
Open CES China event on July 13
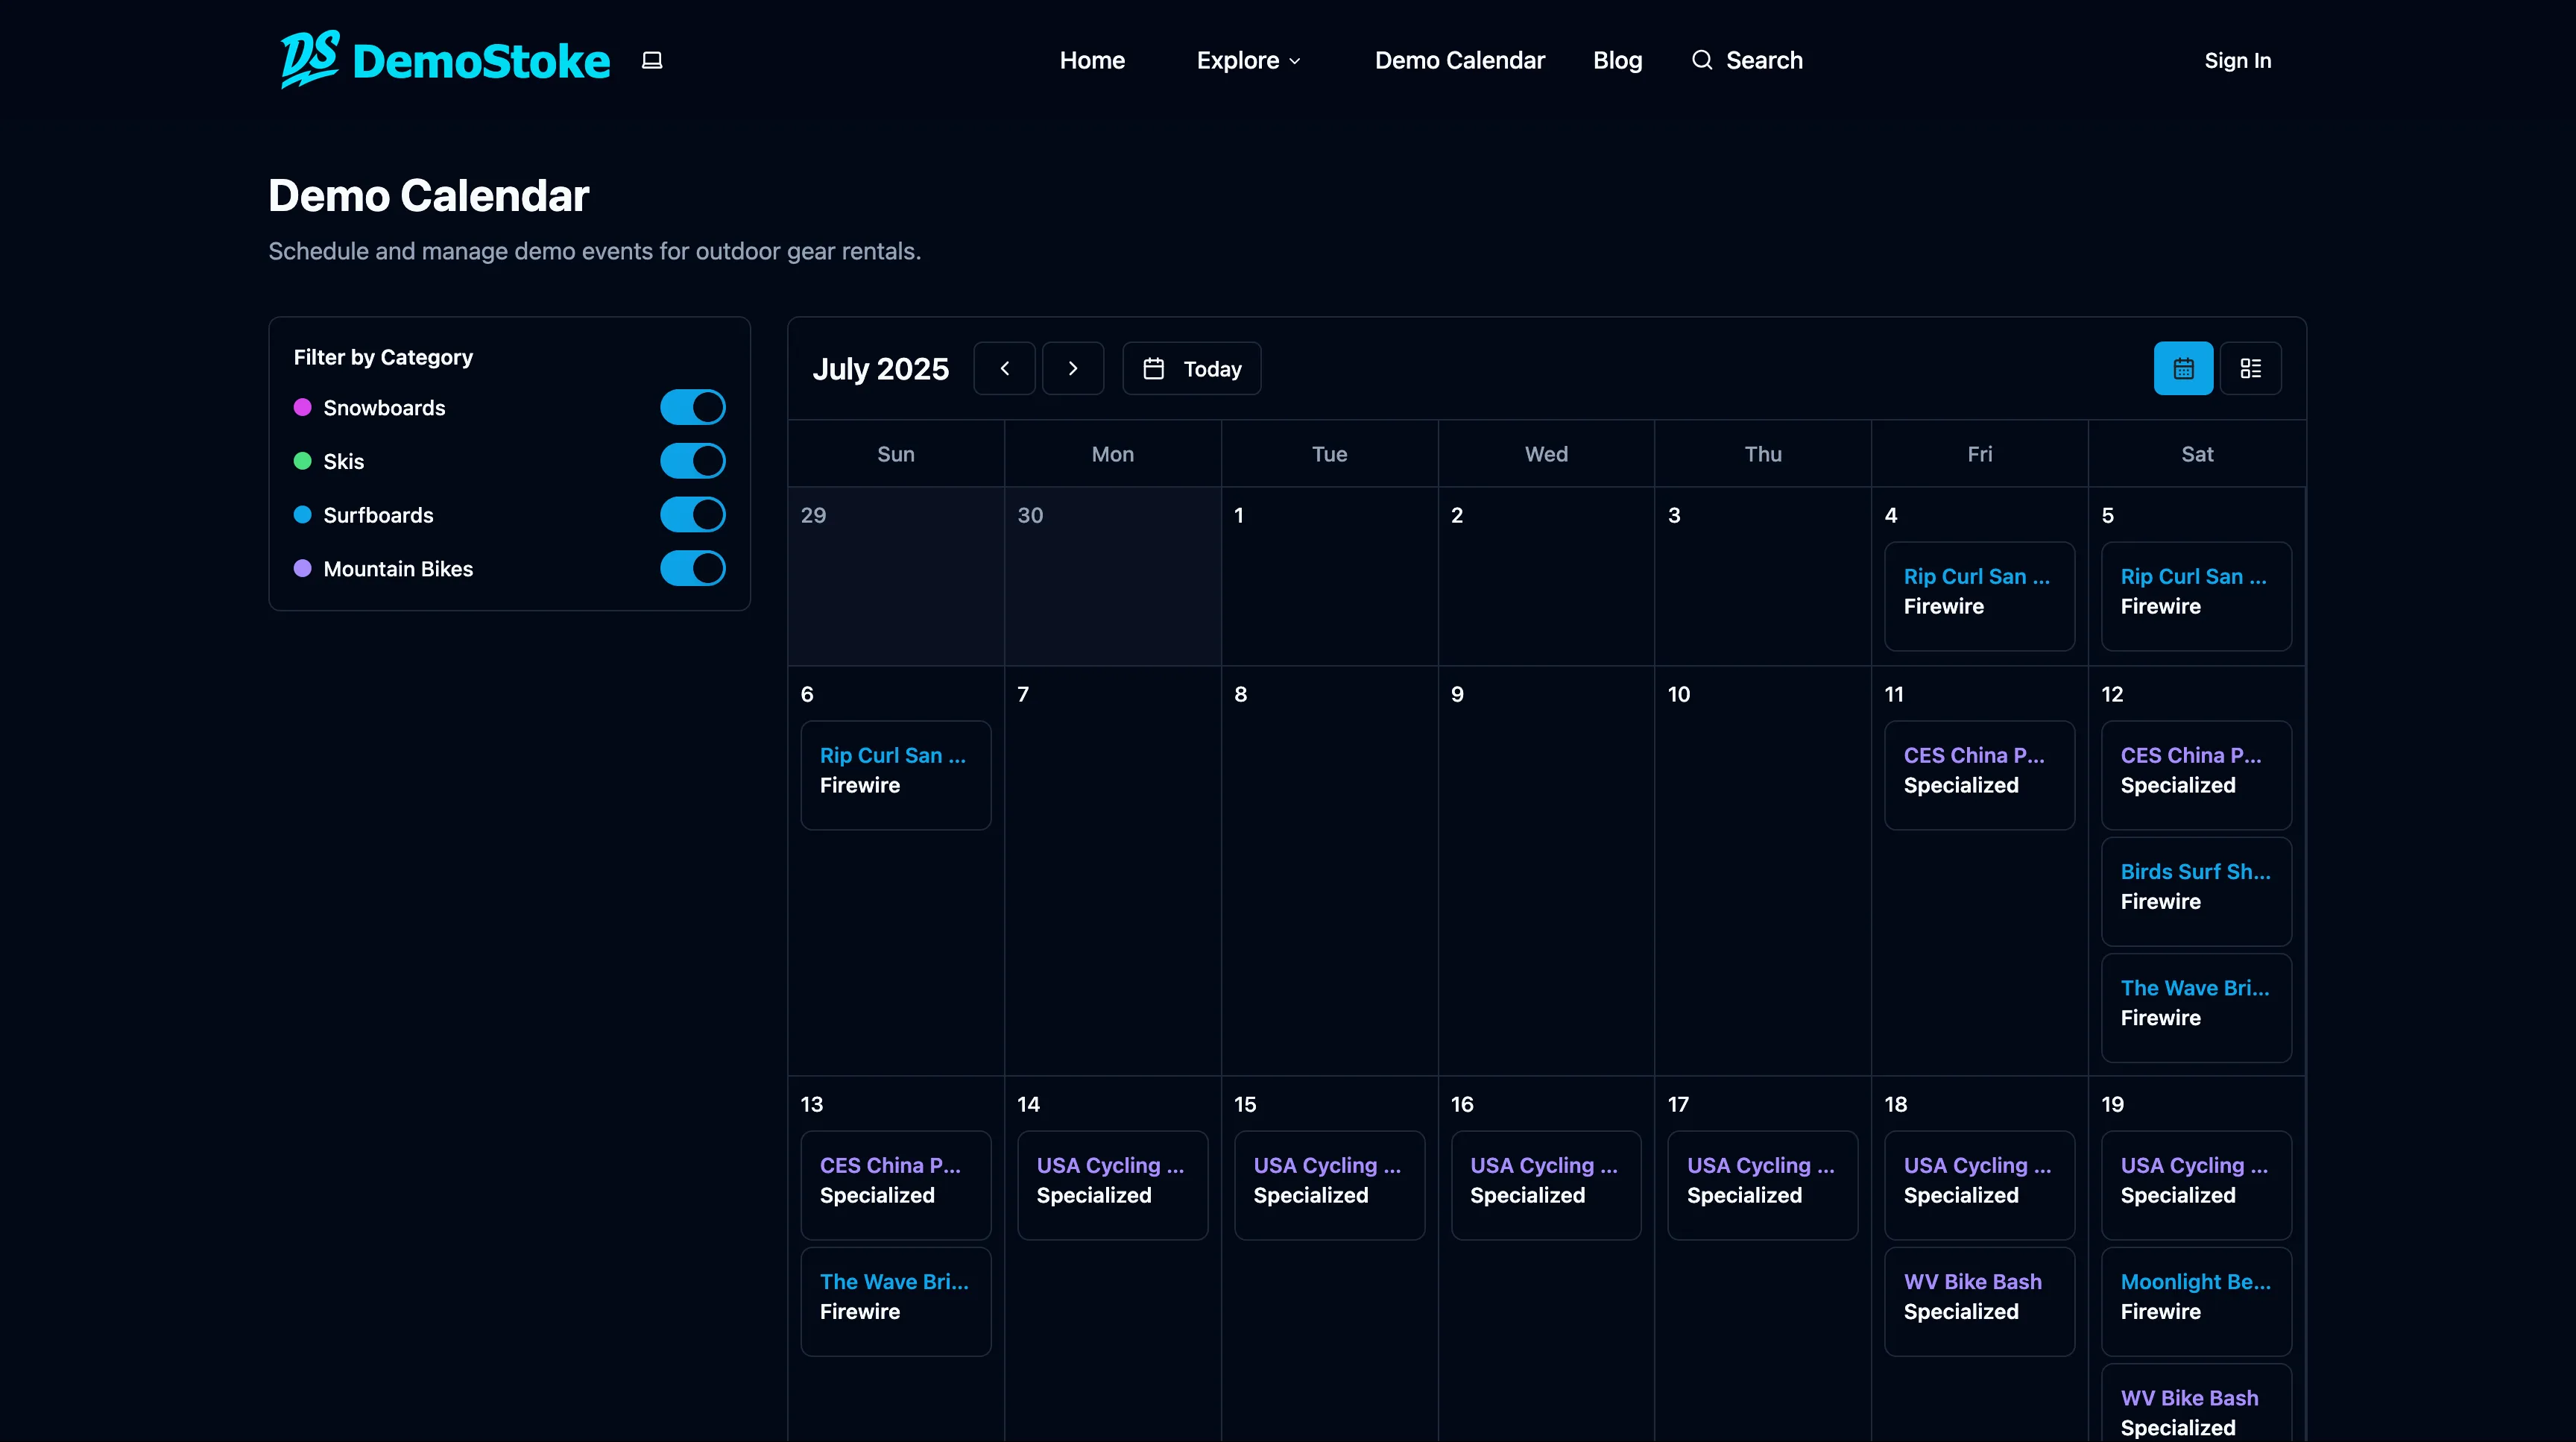[x=895, y=1185]
